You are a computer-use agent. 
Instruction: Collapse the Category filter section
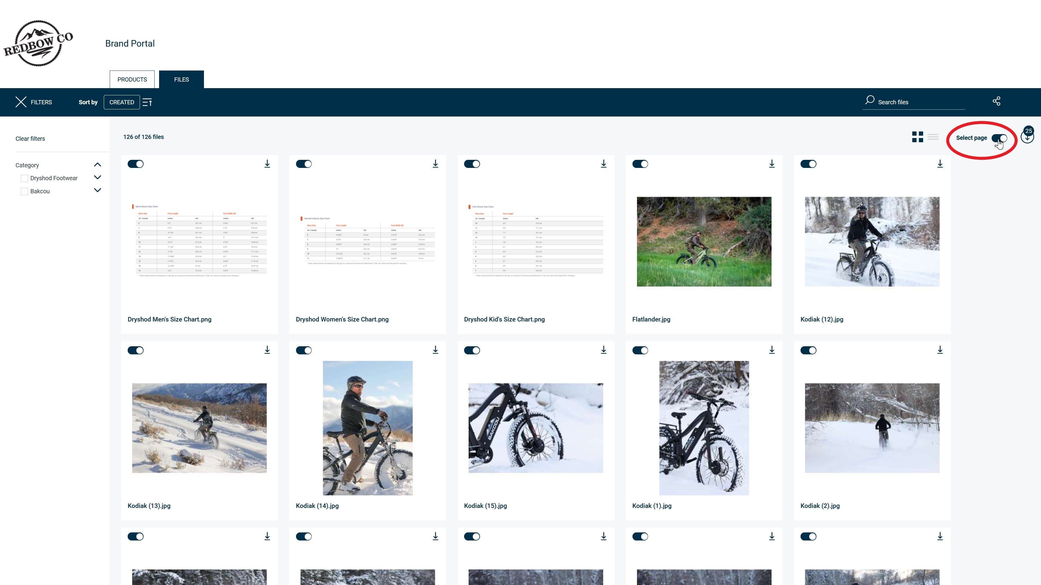point(97,164)
